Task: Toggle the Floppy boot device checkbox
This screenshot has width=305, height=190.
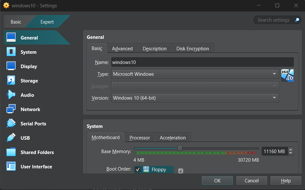Action: click(x=138, y=169)
